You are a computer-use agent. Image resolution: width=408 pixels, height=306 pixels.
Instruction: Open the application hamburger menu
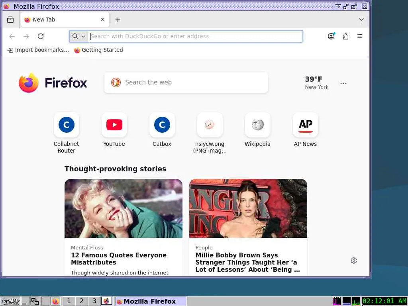coord(360,36)
